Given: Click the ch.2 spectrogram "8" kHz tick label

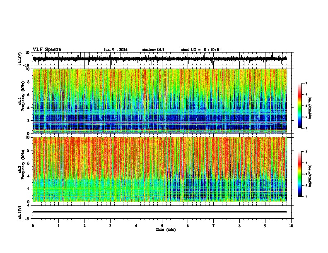Looking at the screenshot, I should point(29,150).
